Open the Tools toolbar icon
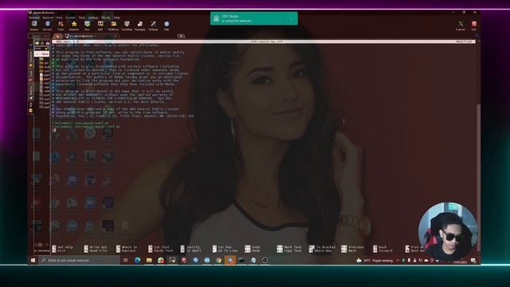The width and height of the screenshot is (510, 287). [x=61, y=26]
